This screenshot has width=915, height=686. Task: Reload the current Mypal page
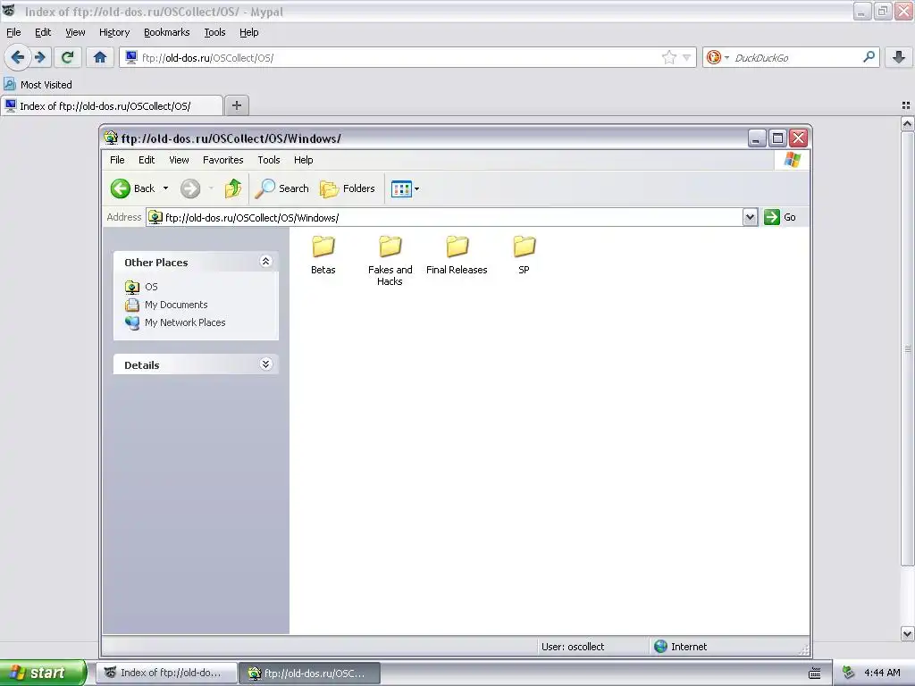click(68, 57)
